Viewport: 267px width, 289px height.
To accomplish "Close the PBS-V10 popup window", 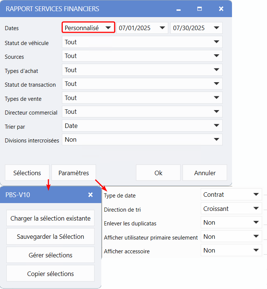I will (90, 195).
